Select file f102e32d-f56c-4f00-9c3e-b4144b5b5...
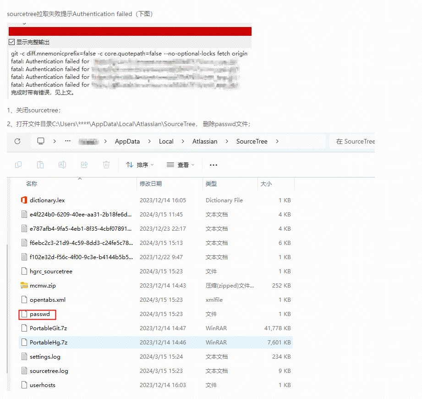422x399 pixels. coord(81,257)
